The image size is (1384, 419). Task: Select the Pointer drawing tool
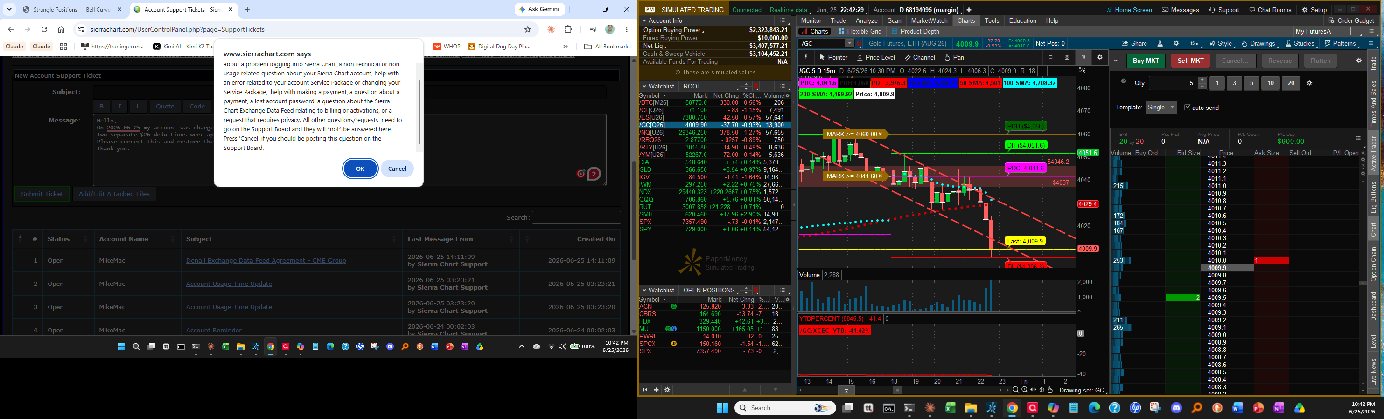click(x=833, y=57)
